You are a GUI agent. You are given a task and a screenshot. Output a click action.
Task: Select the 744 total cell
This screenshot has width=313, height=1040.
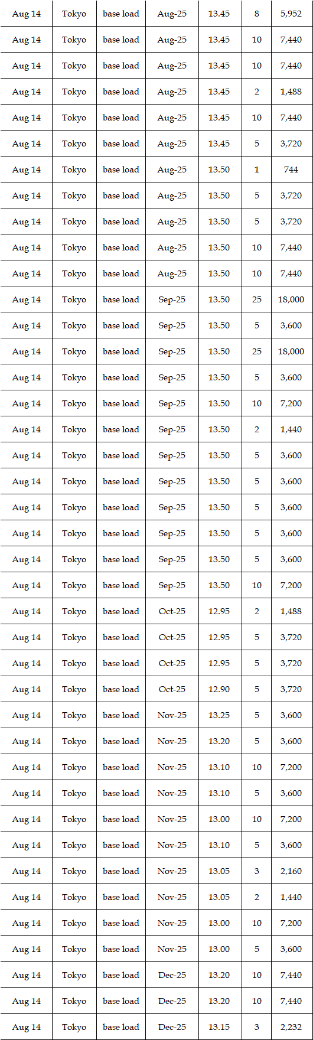tap(291, 169)
